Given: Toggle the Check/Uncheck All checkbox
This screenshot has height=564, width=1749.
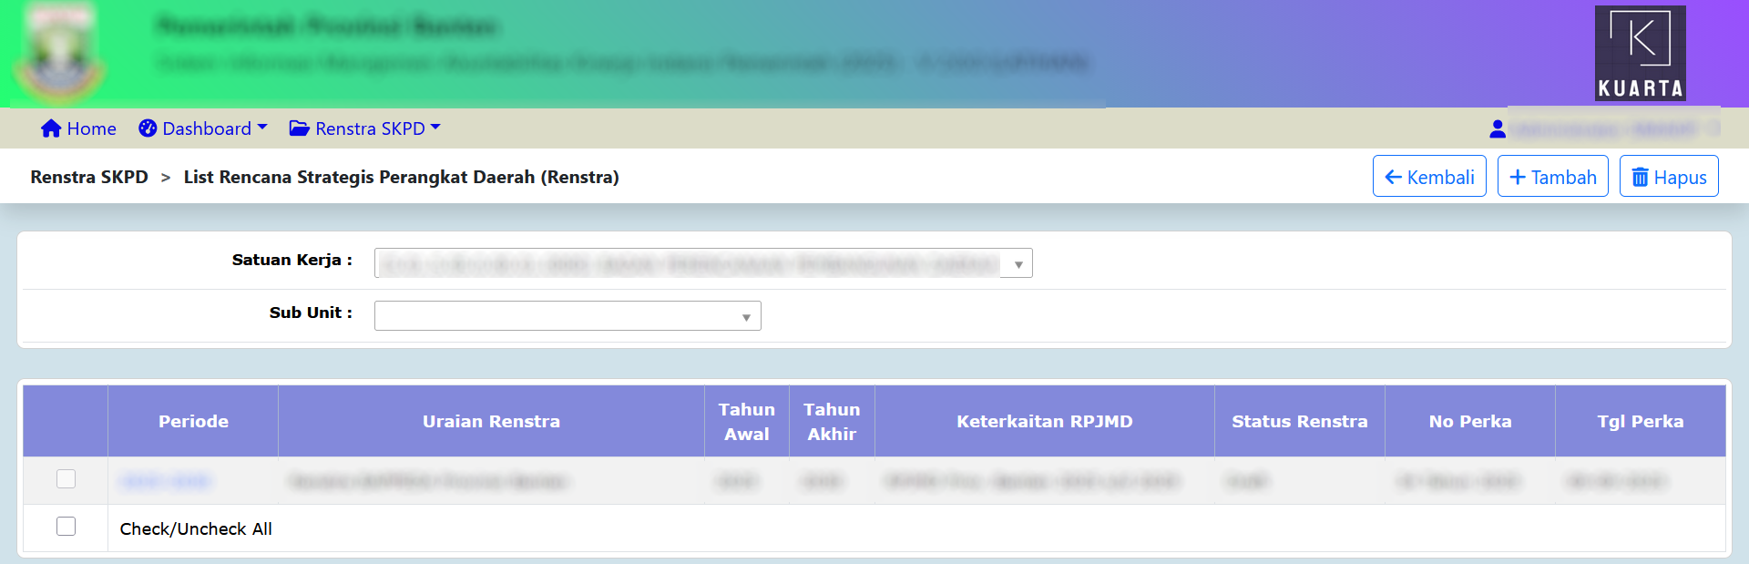Looking at the screenshot, I should [66, 527].
